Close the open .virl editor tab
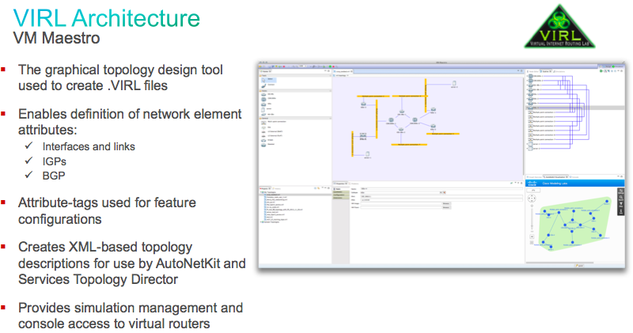Viewport: 633px width, 333px height. [351, 71]
